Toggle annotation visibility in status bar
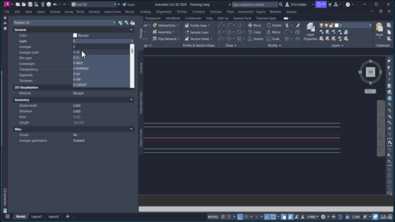This screenshot has width=395, height=222. tap(290, 216)
